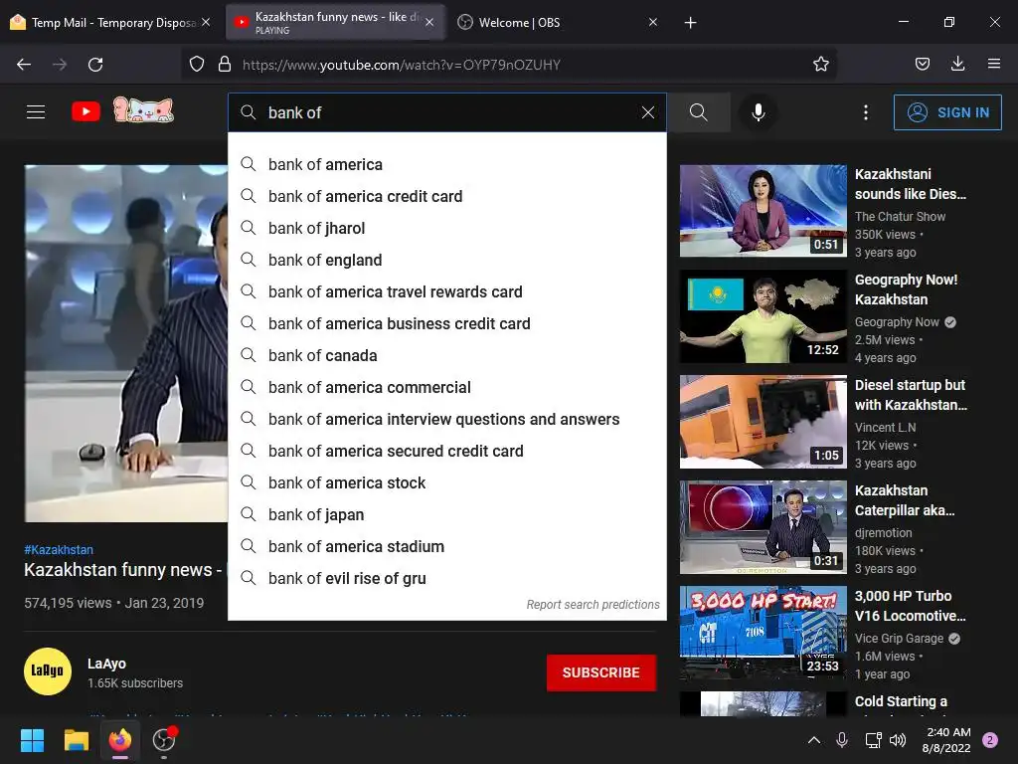Click Report search predictions link

(x=593, y=604)
